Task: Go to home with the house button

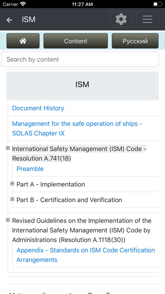Action: [23, 41]
